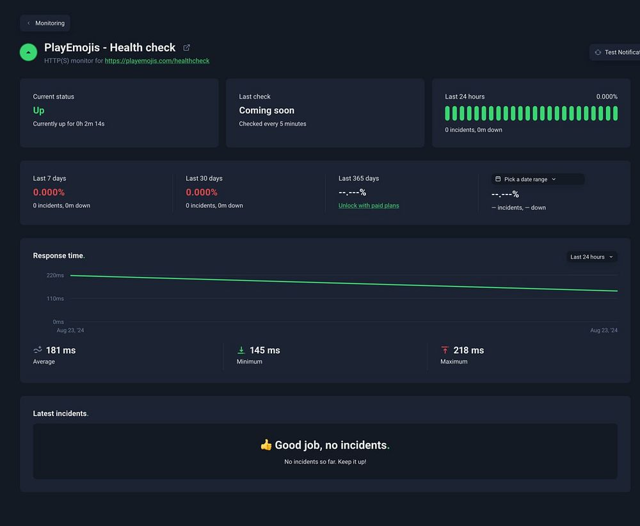Click calendar icon in date range picker
The height and width of the screenshot is (526, 640).
(498, 179)
